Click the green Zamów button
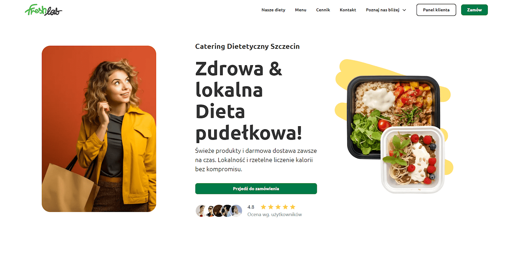 474,10
